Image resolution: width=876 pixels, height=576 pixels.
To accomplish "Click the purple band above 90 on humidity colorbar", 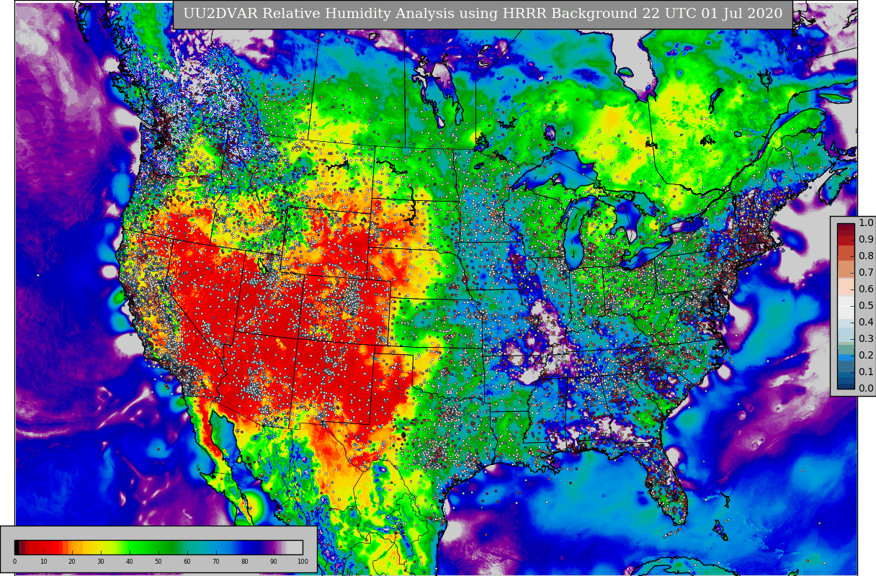I will 274,547.
